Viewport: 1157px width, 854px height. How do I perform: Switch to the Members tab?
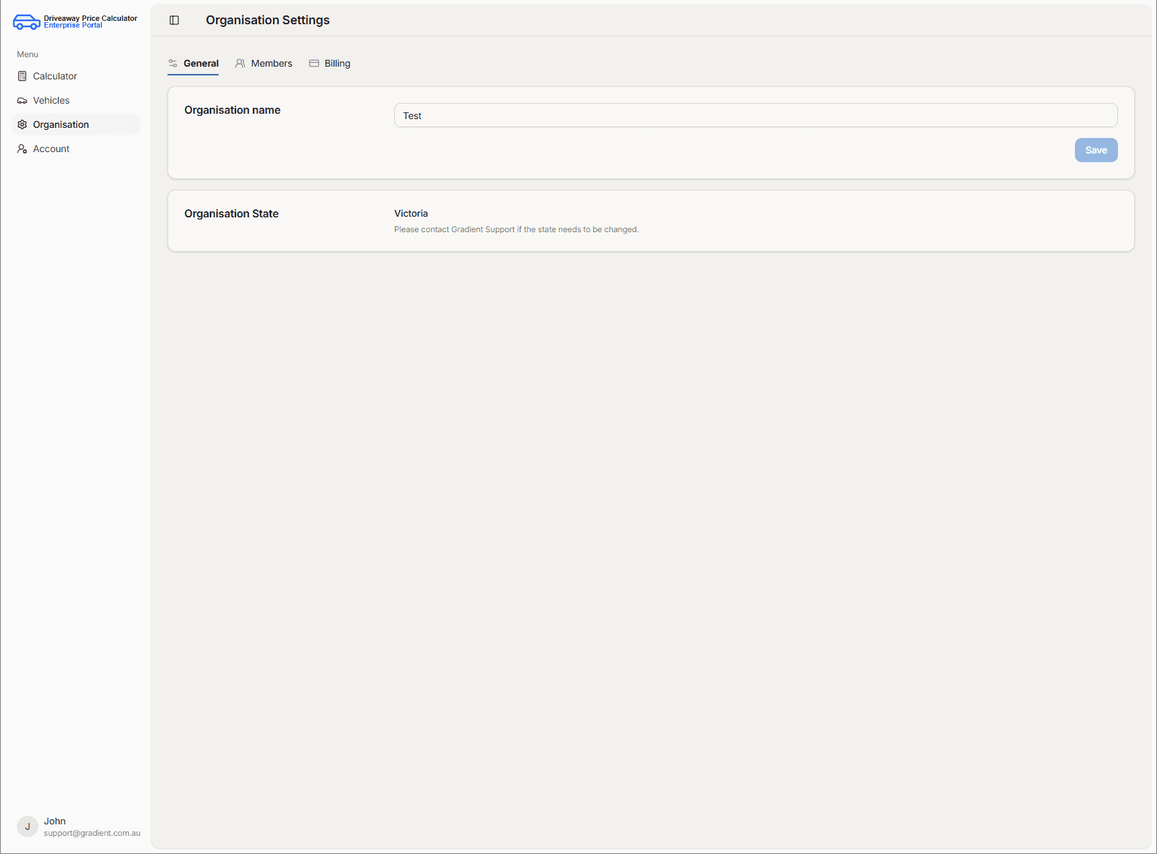tap(271, 63)
